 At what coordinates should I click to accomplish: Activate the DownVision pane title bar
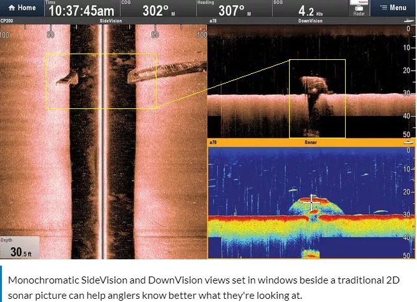click(x=311, y=21)
